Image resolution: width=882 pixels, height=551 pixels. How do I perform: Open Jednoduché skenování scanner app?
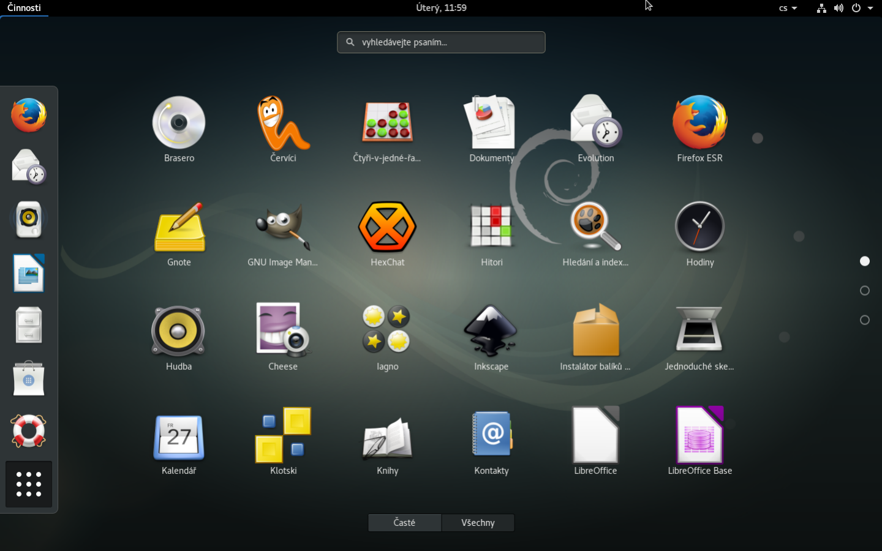(699, 338)
